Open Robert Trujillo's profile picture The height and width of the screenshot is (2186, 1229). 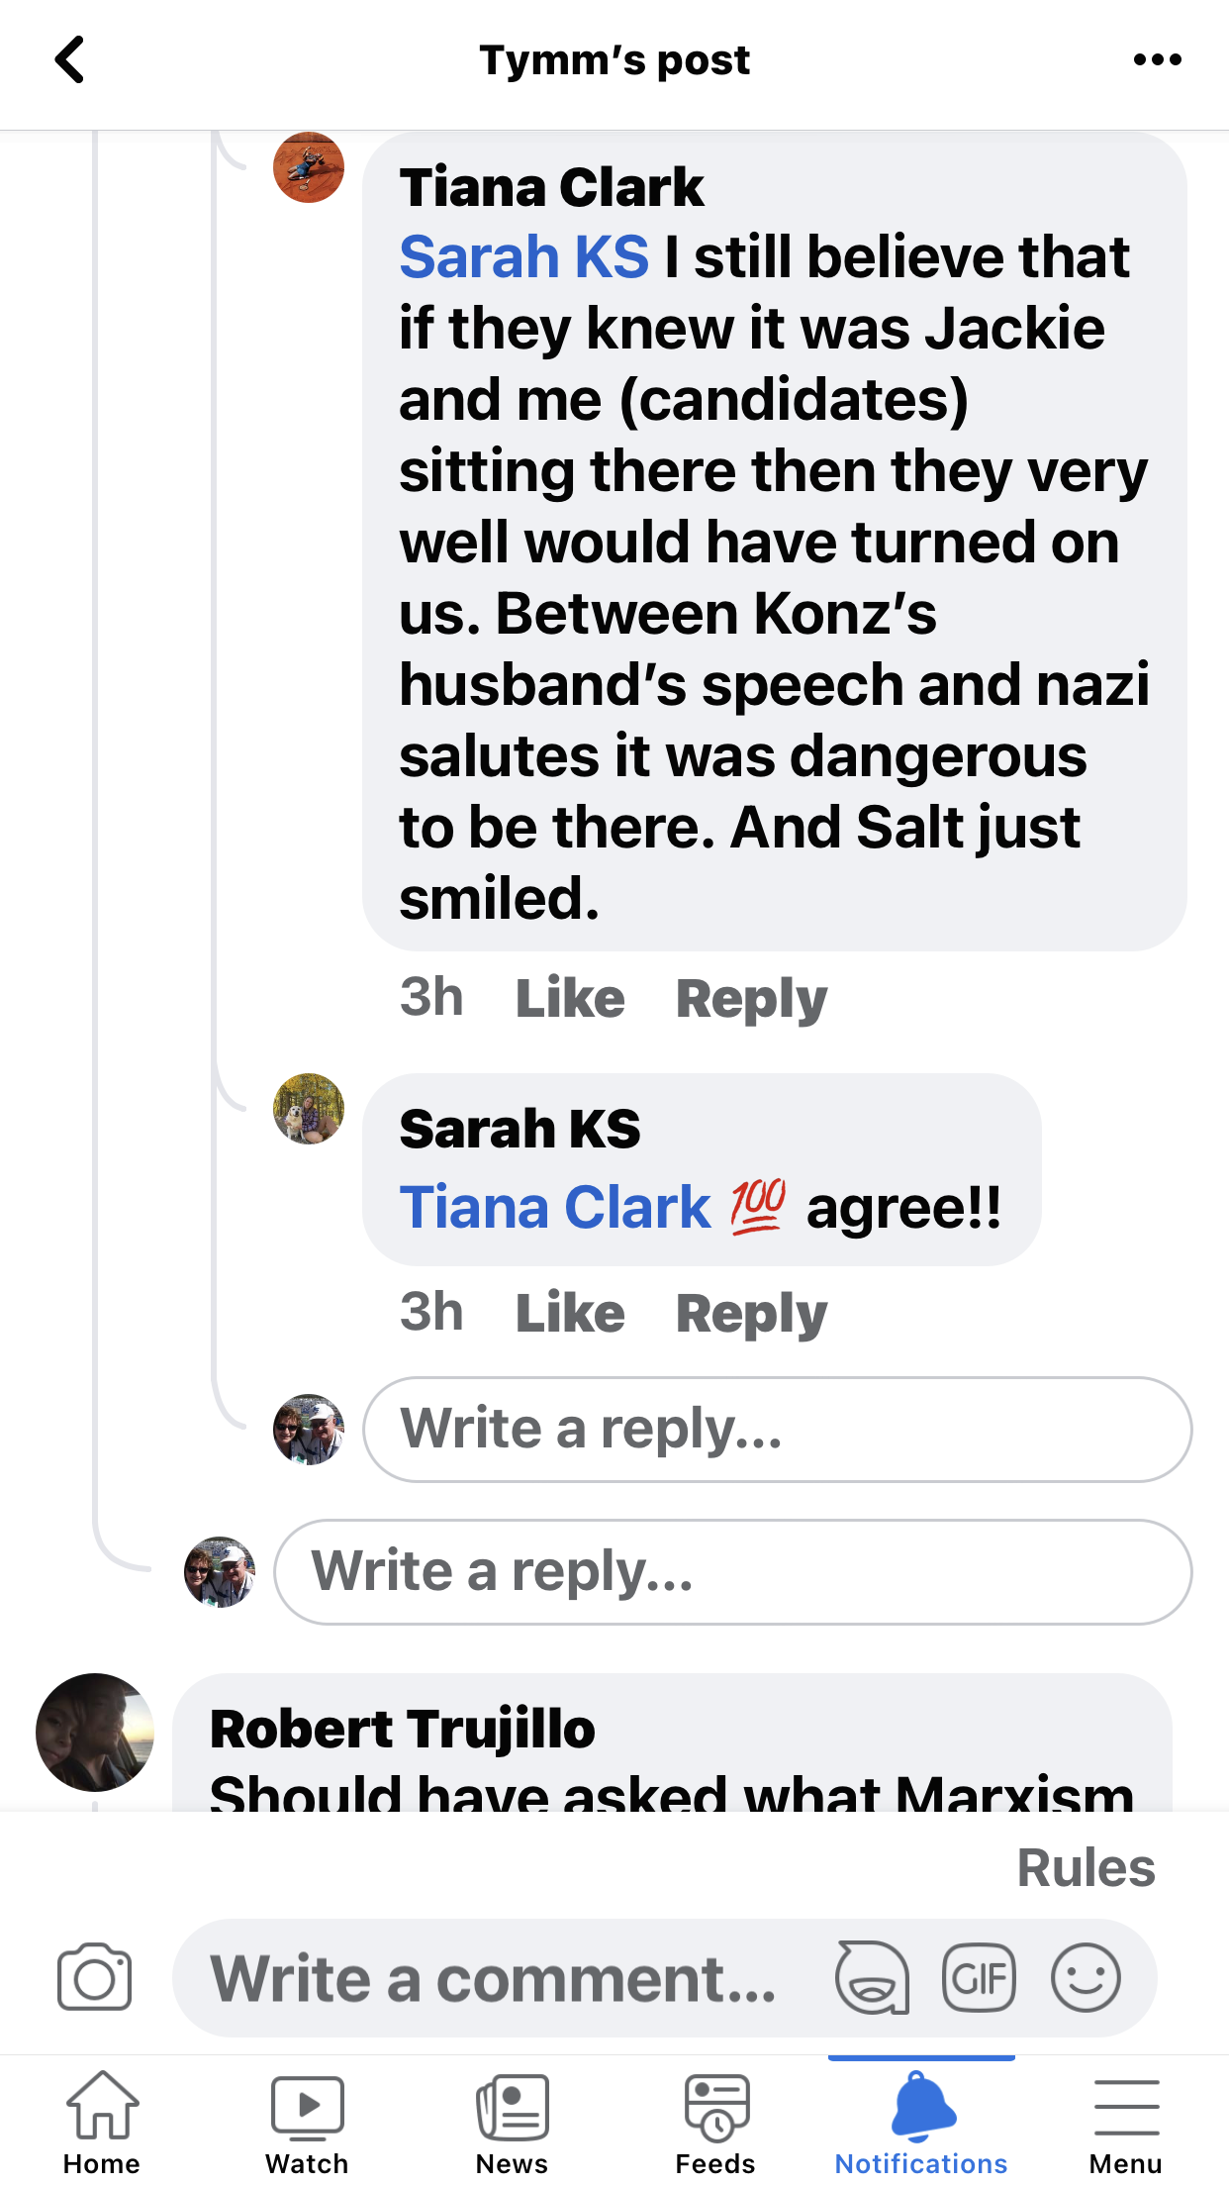point(95,1733)
